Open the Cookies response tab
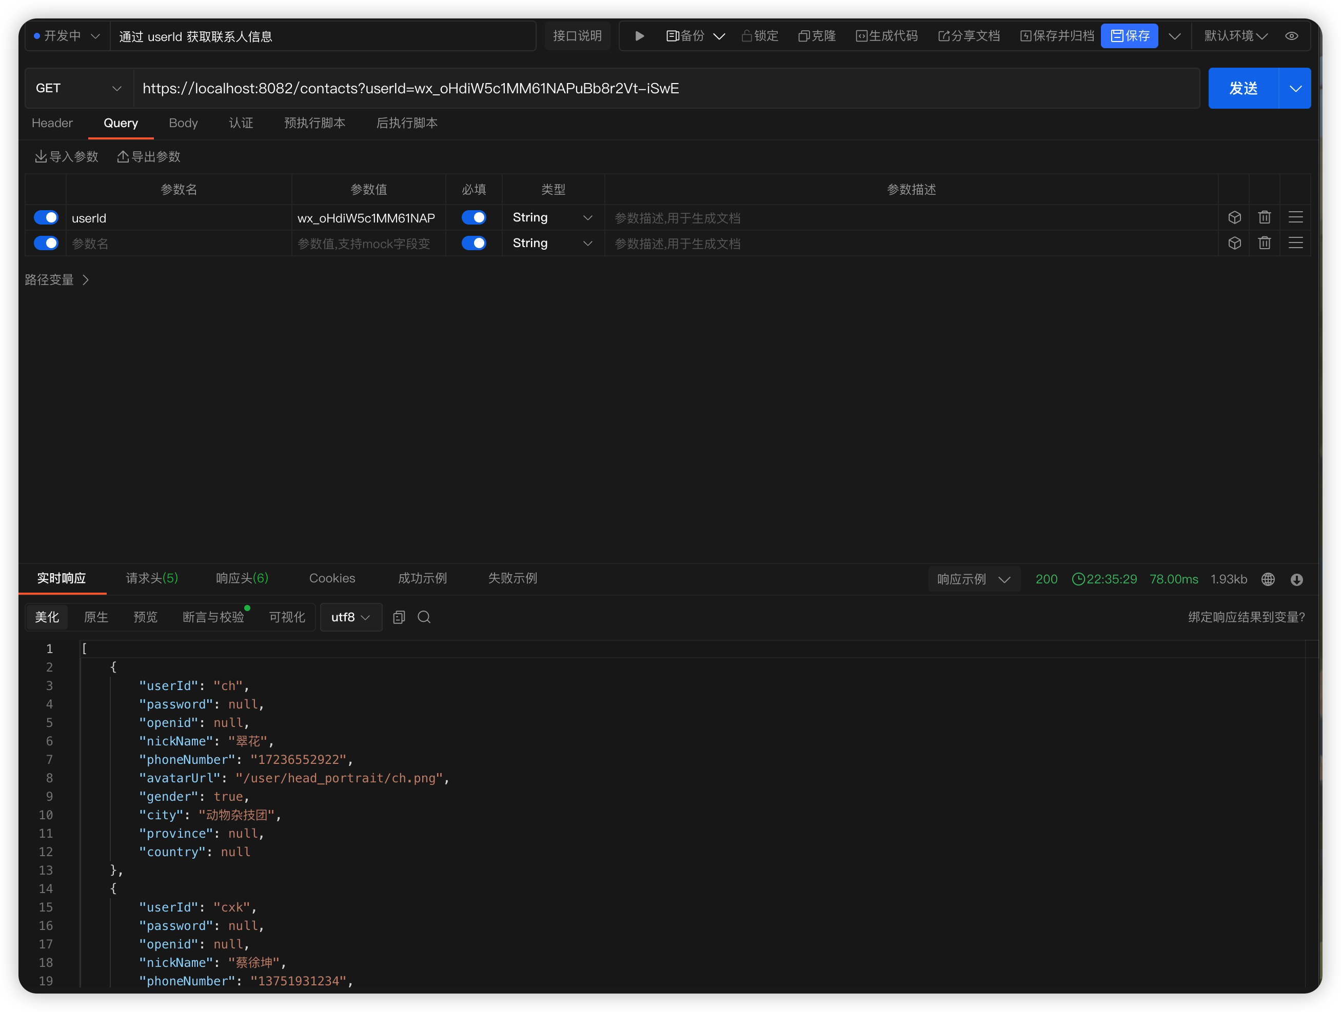The height and width of the screenshot is (1012, 1341). pos(332,578)
